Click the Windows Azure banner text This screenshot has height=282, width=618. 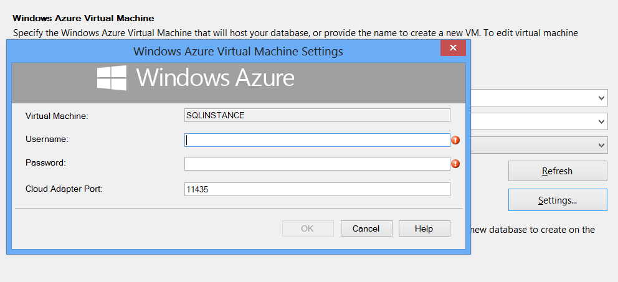tap(215, 78)
